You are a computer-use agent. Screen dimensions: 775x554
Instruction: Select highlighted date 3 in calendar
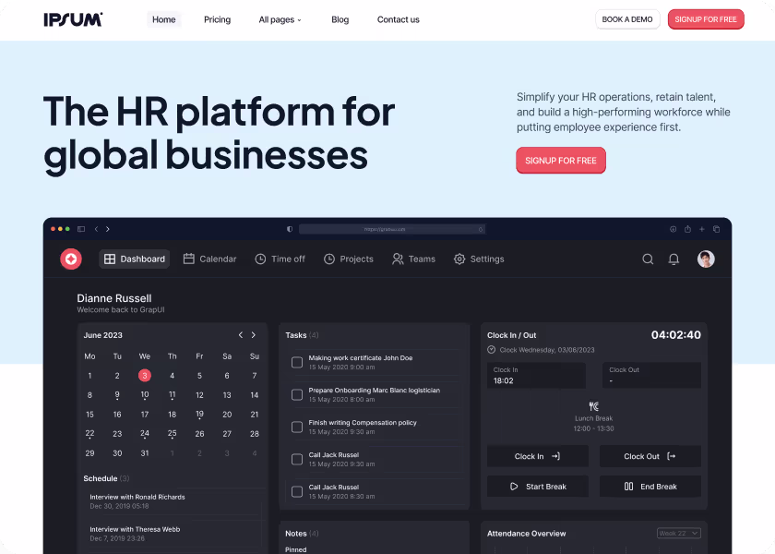144,376
